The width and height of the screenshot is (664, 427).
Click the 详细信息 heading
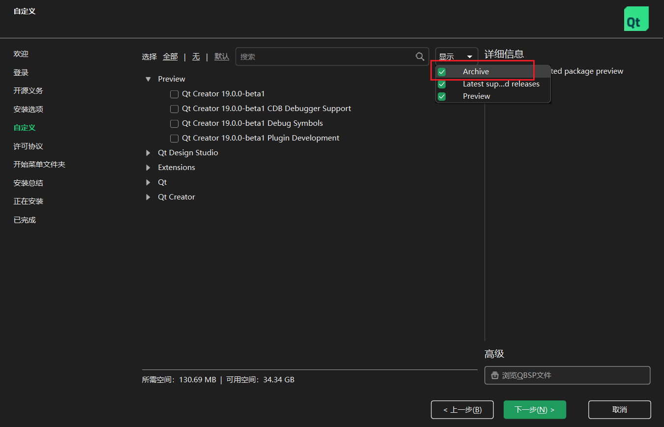504,55
